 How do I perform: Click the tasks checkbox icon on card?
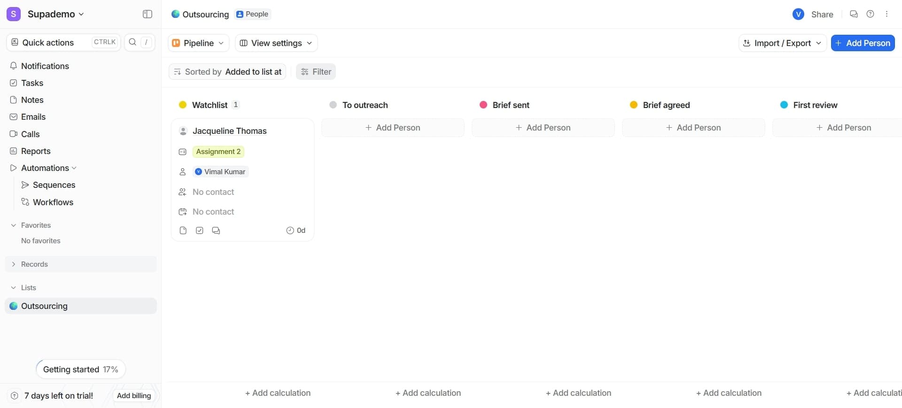tap(200, 231)
